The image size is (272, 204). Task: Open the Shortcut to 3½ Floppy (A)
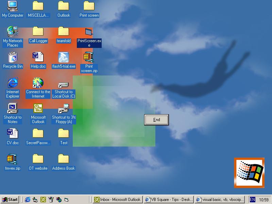[x=64, y=109]
